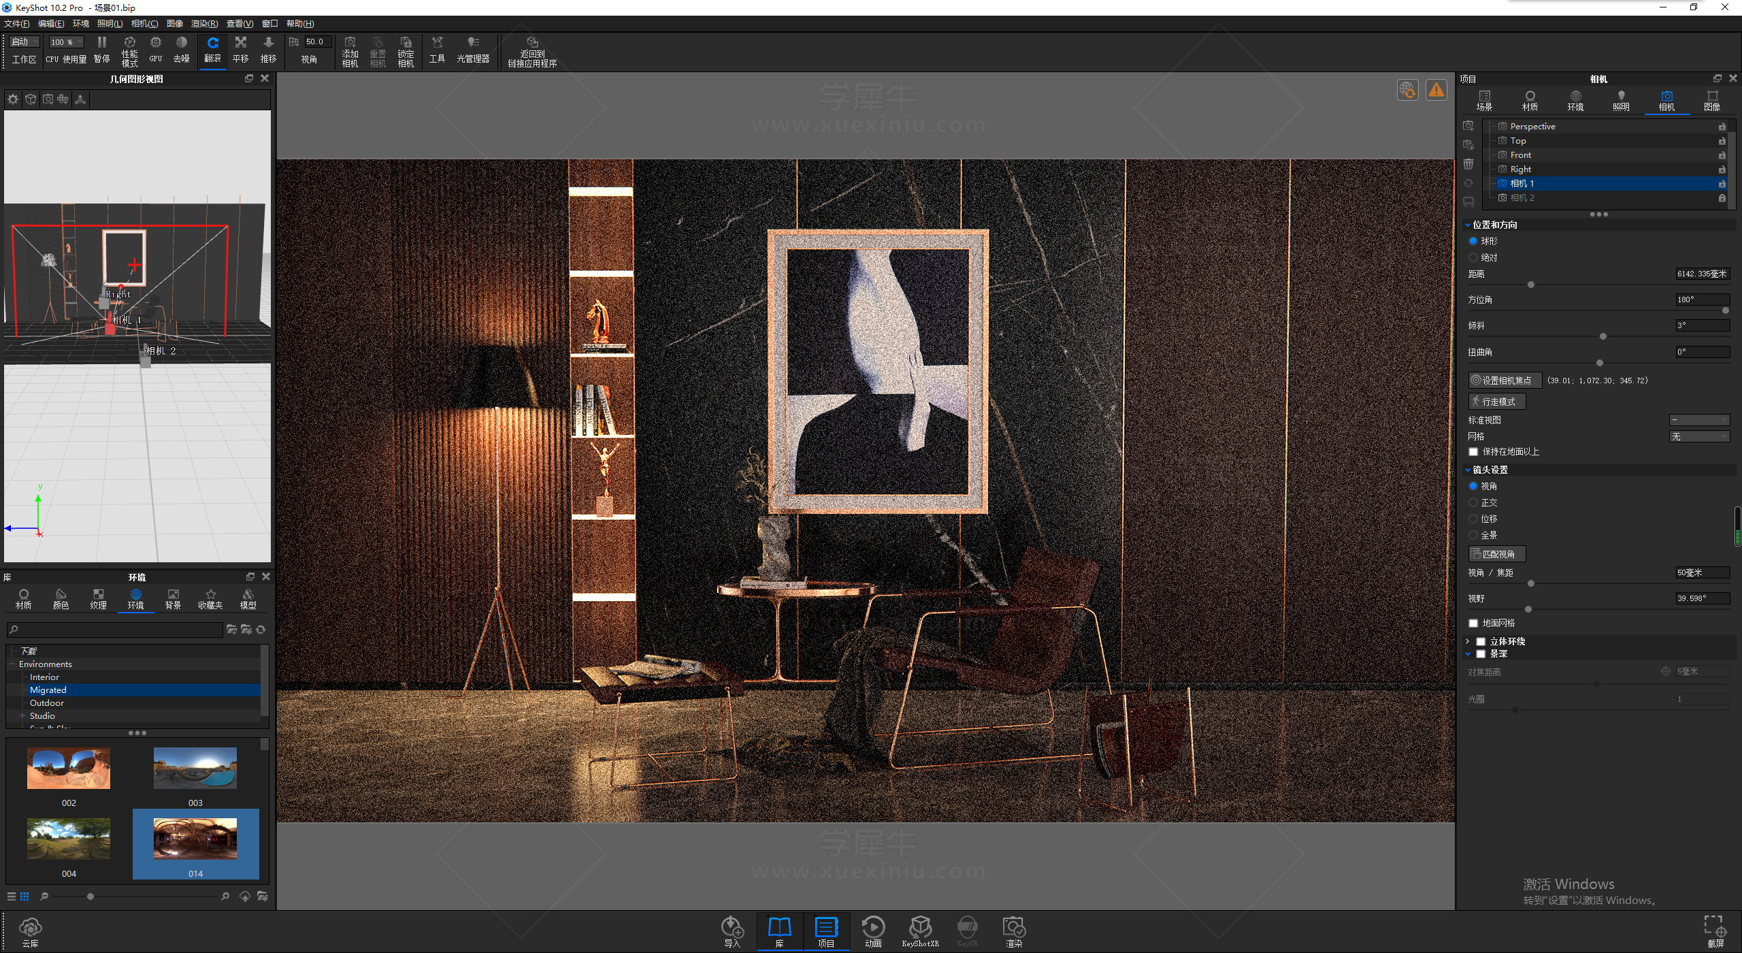
Task: Open the Standard Views dropdown
Action: (1699, 420)
